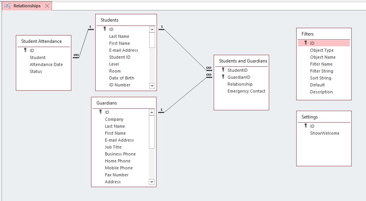Screen dimensions: 366x201
Task: Select Fax Number field in Guardians
Action: click(x=117, y=175)
